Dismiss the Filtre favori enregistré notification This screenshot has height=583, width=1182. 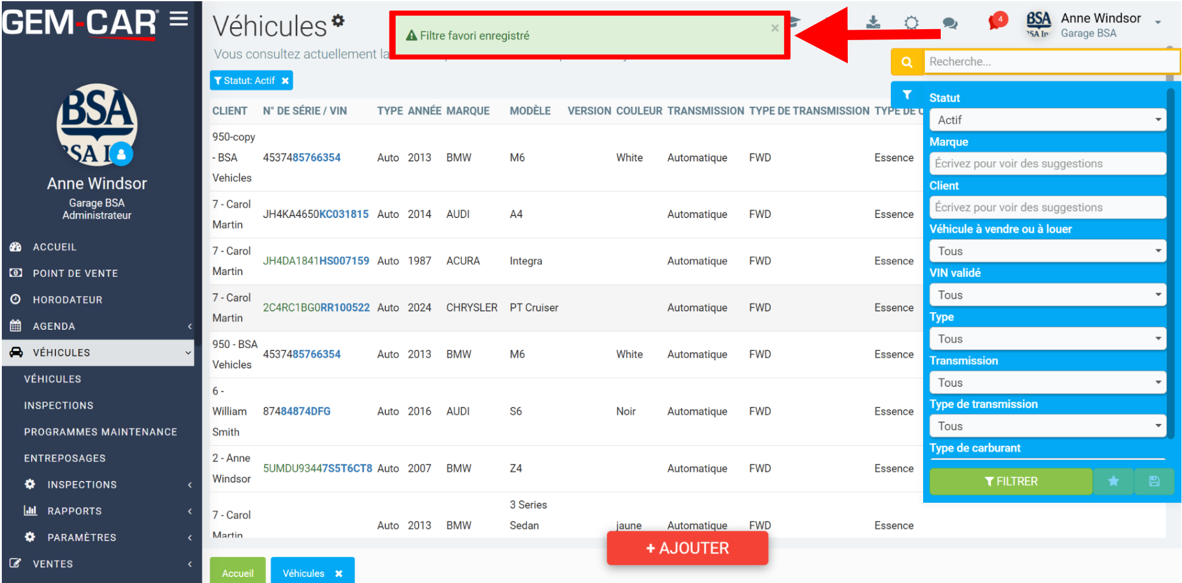pyautogui.click(x=775, y=28)
